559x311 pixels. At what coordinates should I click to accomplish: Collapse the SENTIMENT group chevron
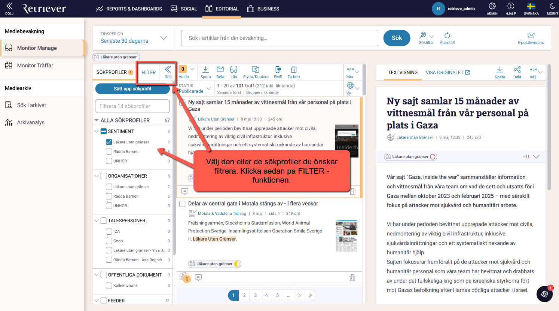coord(97,131)
